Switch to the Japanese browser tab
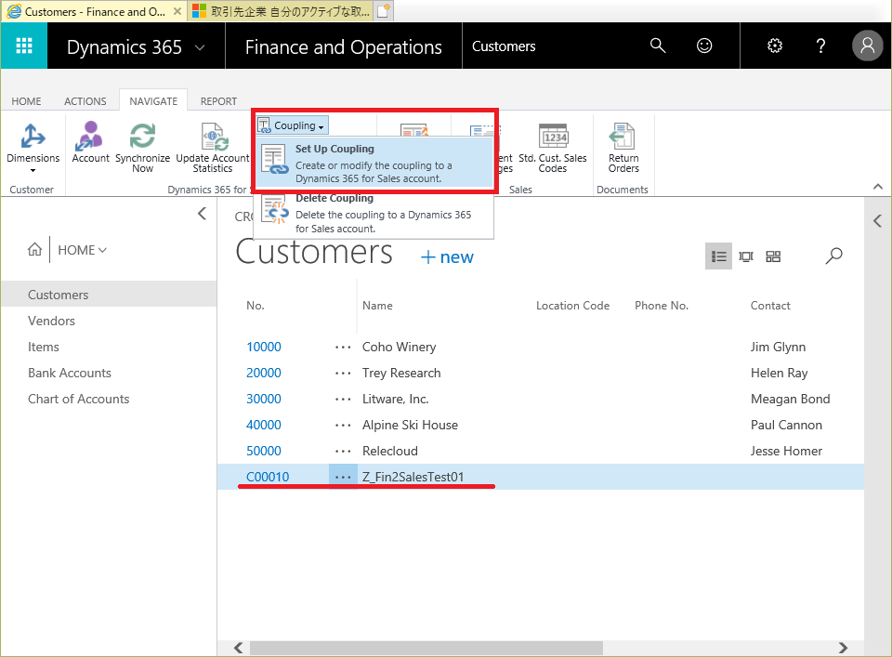The width and height of the screenshot is (892, 657). tap(281, 11)
